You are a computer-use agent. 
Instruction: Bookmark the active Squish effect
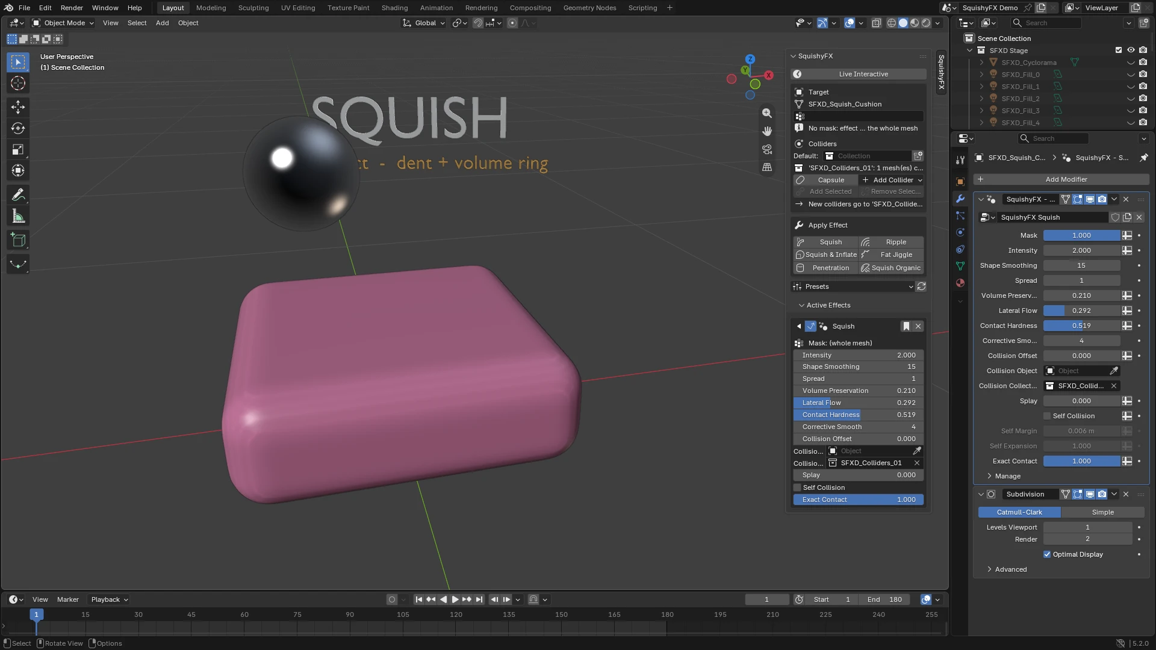tap(906, 326)
